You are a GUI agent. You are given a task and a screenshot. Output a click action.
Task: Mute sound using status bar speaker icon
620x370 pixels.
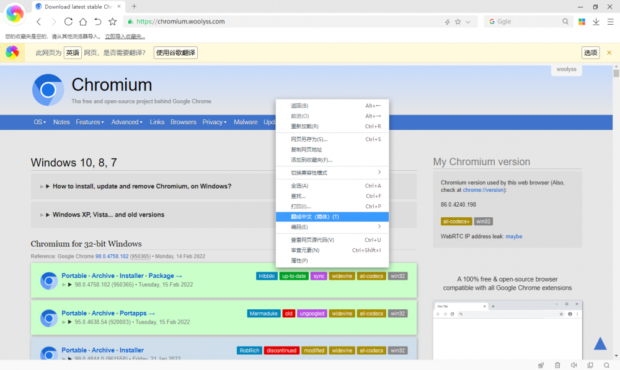pyautogui.click(x=574, y=365)
